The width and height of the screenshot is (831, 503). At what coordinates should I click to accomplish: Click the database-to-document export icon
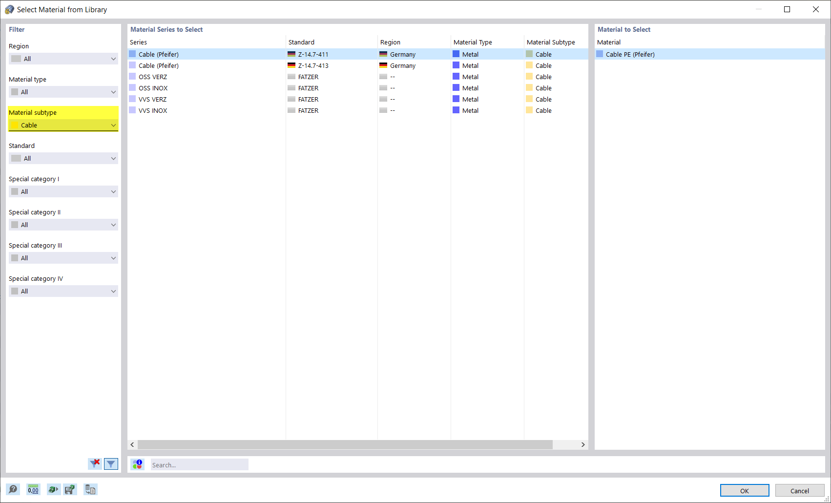coord(90,489)
